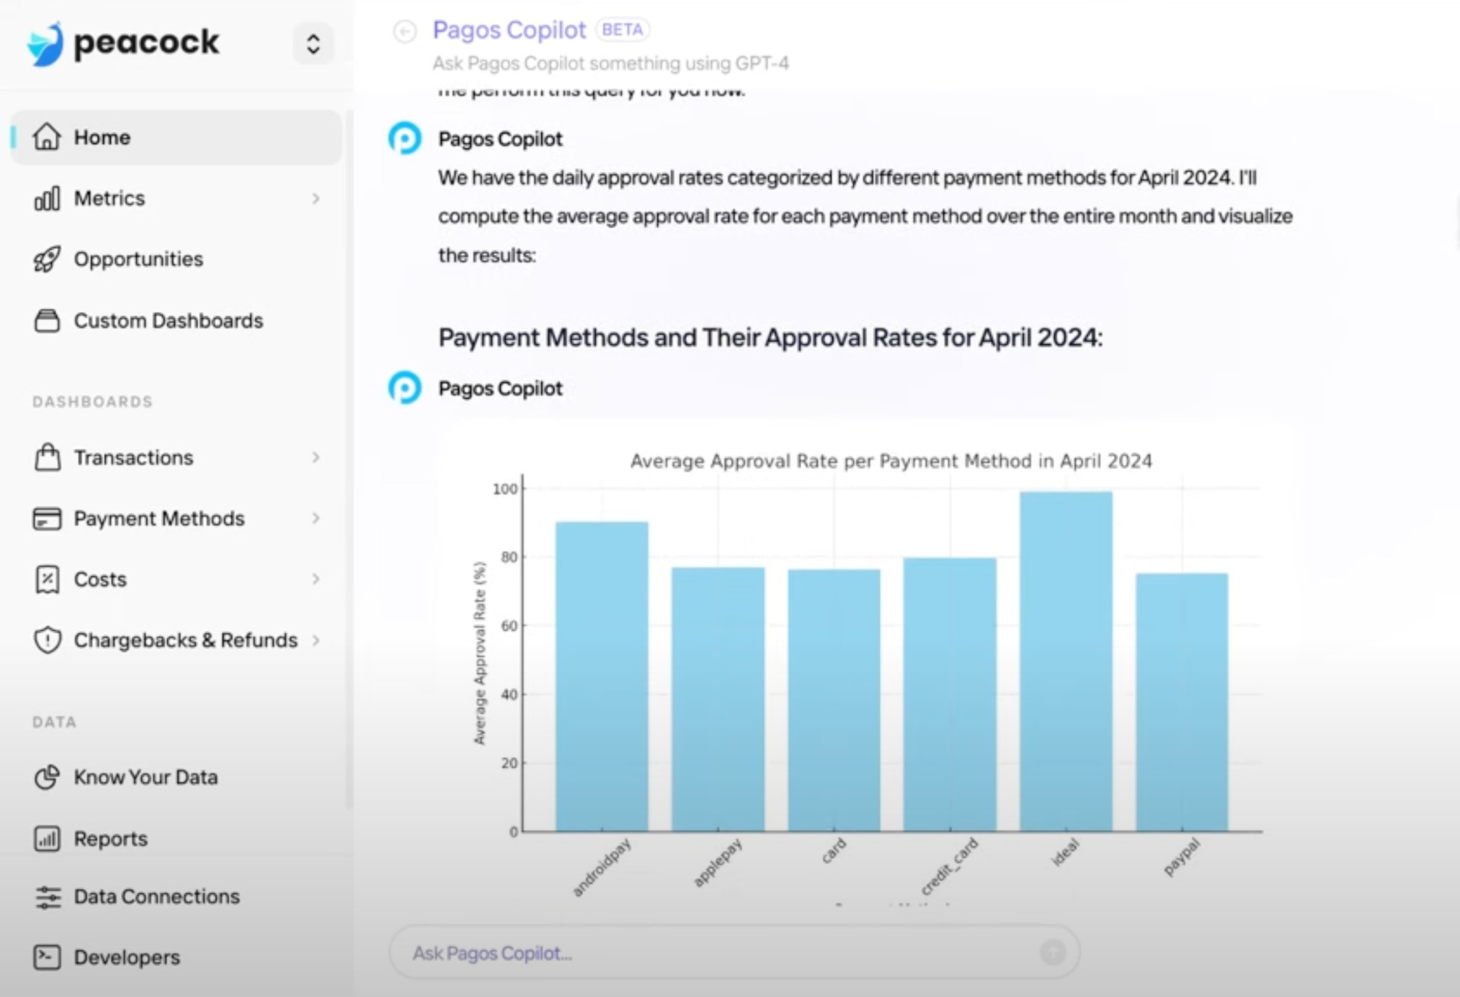
Task: Click the Costs percent icon
Action: (47, 580)
